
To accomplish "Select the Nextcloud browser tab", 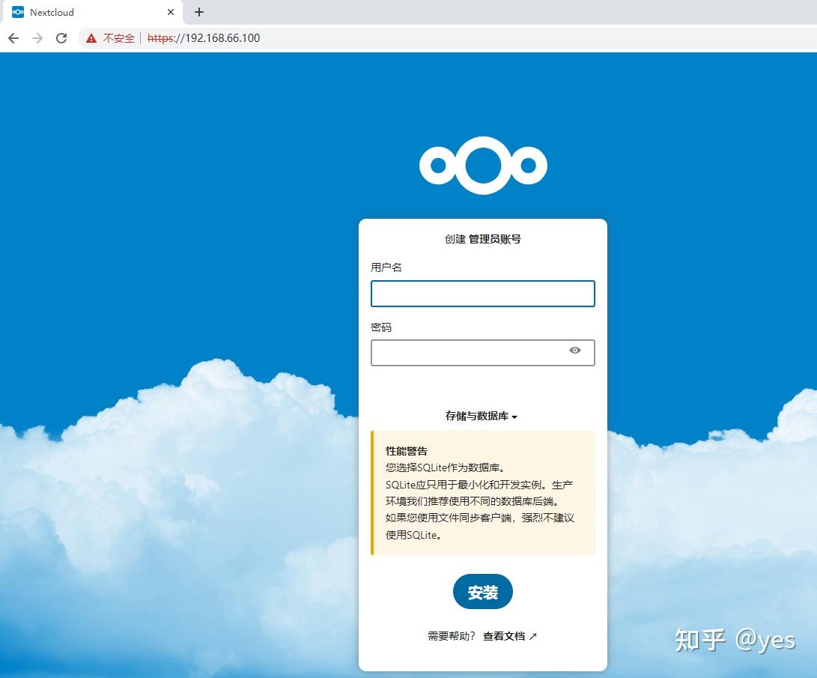I will click(x=93, y=12).
